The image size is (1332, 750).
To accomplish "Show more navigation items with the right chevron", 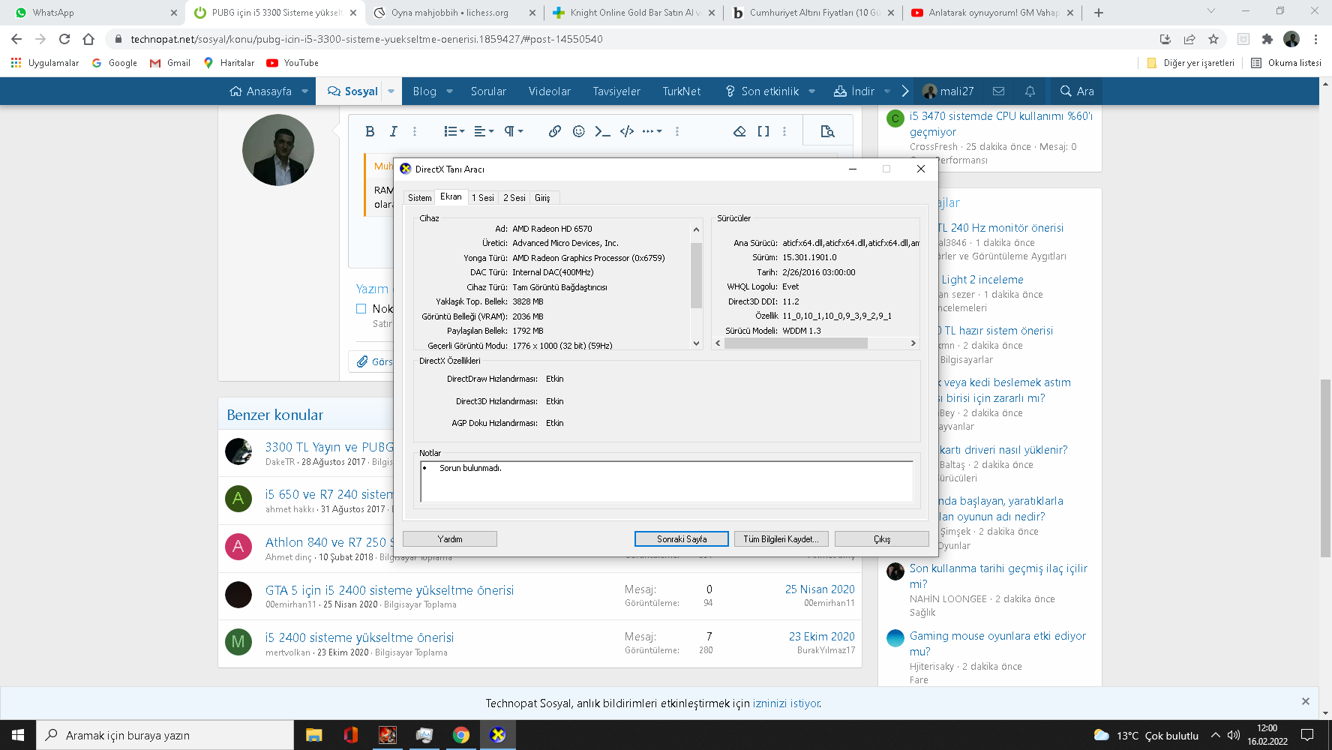I will 905,91.
